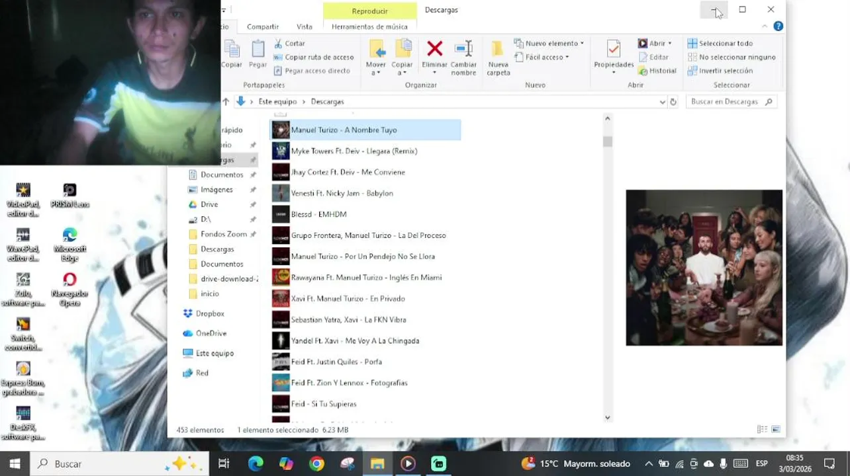Open Herramientas de música tab
Image resolution: width=850 pixels, height=476 pixels.
tap(369, 26)
